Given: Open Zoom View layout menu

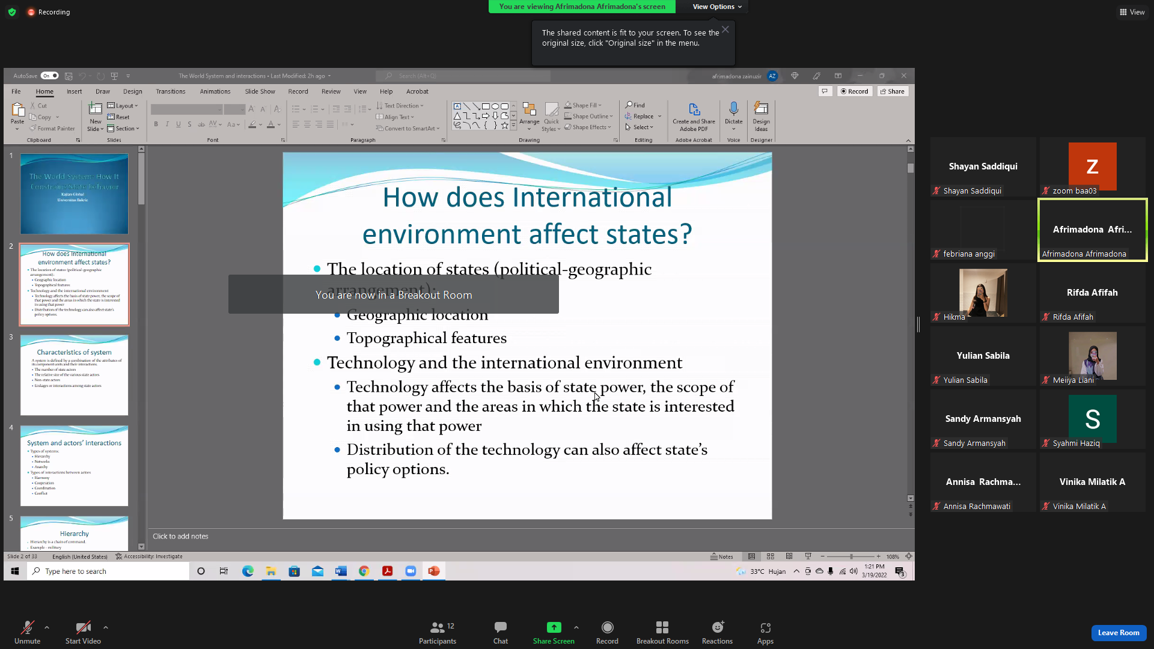Looking at the screenshot, I should (x=1132, y=12).
